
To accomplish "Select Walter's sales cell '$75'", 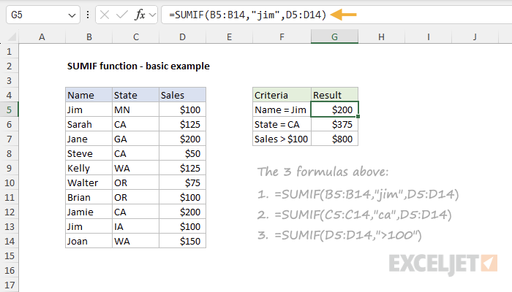I will pyautogui.click(x=183, y=182).
